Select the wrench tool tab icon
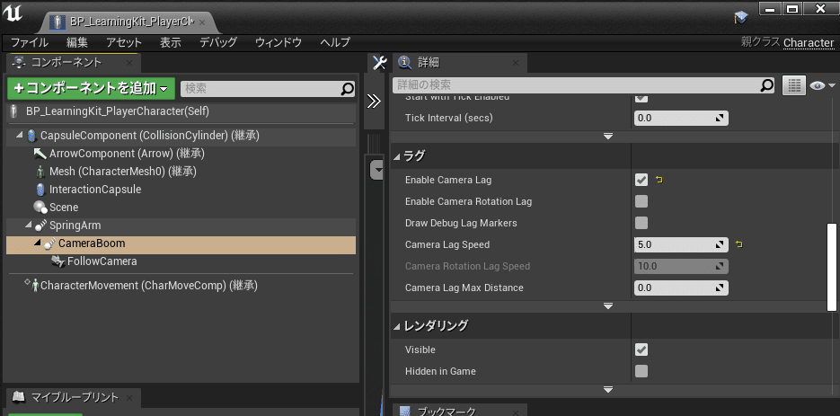 (379, 63)
